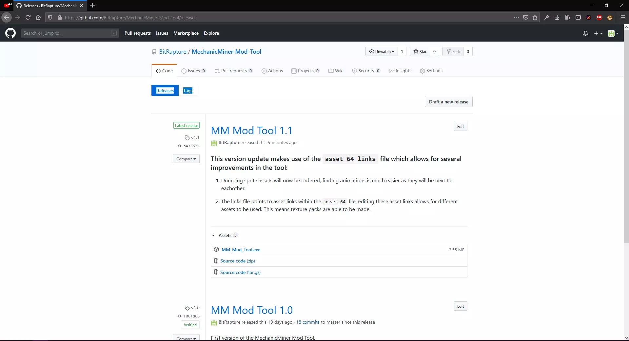Open the repository Pull requests tab
Image resolution: width=629 pixels, height=341 pixels.
[x=234, y=71]
